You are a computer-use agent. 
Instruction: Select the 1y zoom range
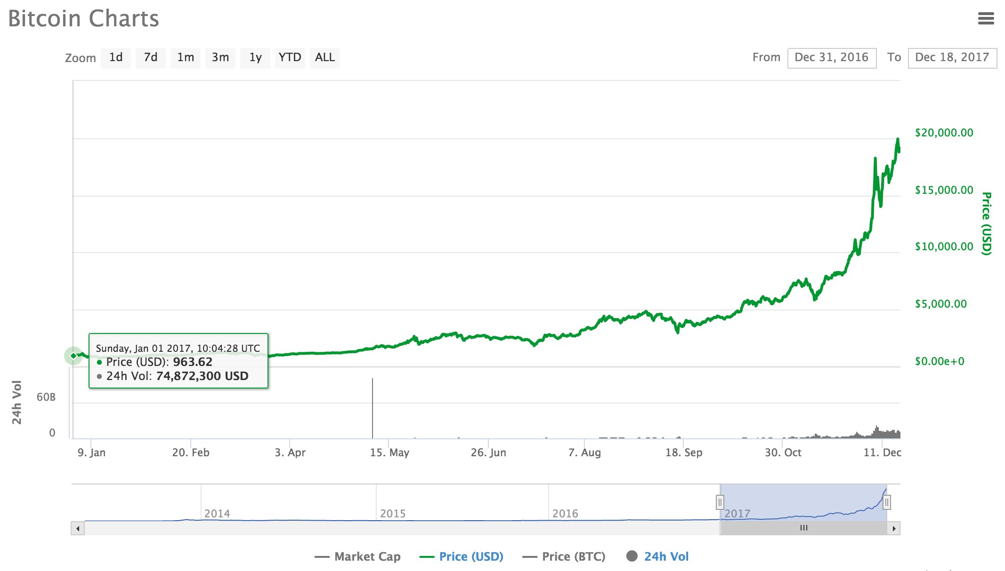[255, 58]
